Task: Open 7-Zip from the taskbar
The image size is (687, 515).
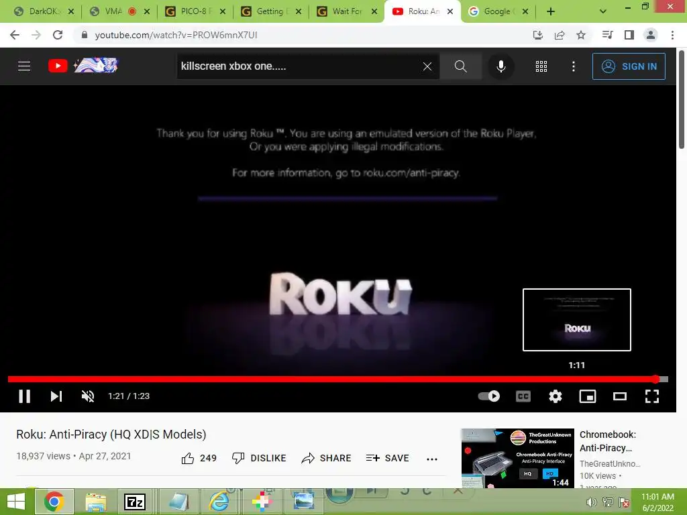Action: pyautogui.click(x=135, y=502)
